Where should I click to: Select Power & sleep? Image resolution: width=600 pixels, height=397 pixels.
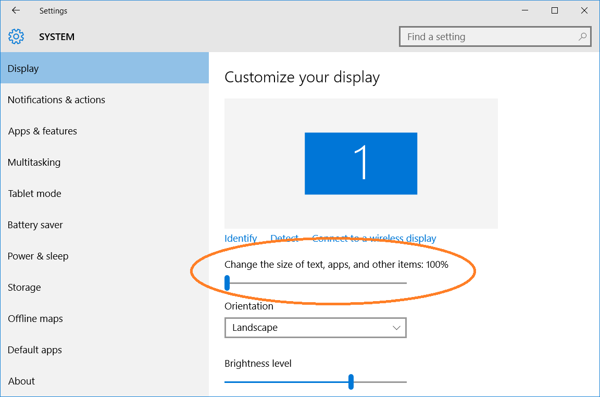(38, 256)
